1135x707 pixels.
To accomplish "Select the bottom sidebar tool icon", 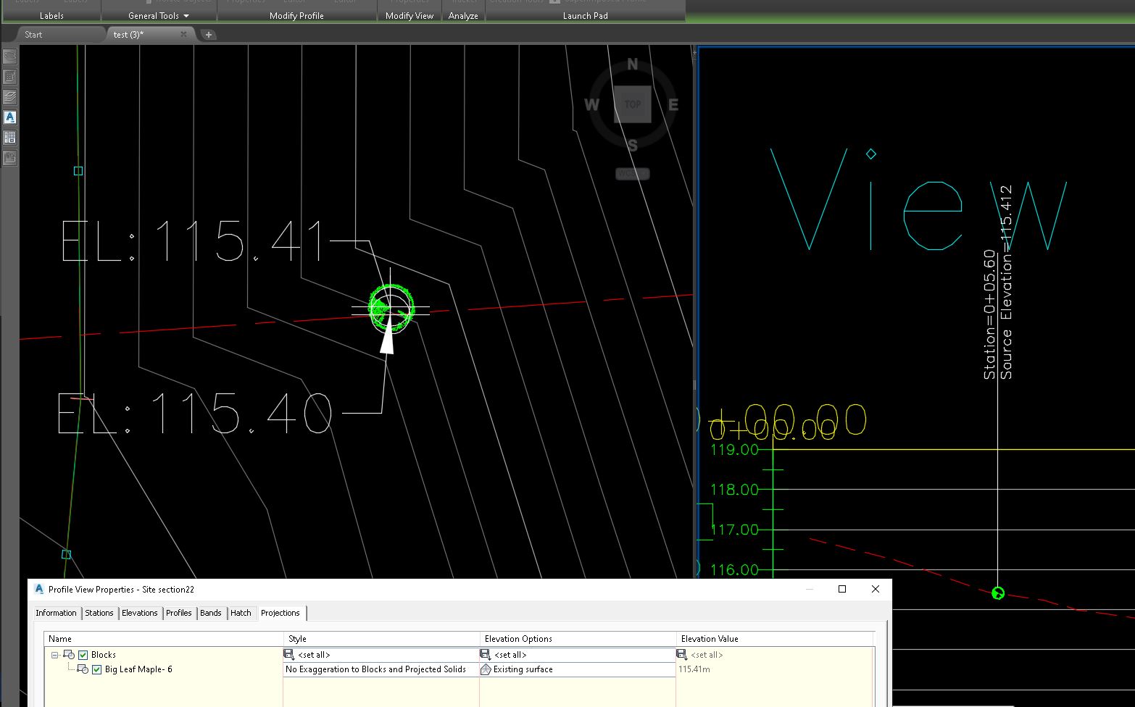I will pyautogui.click(x=9, y=157).
